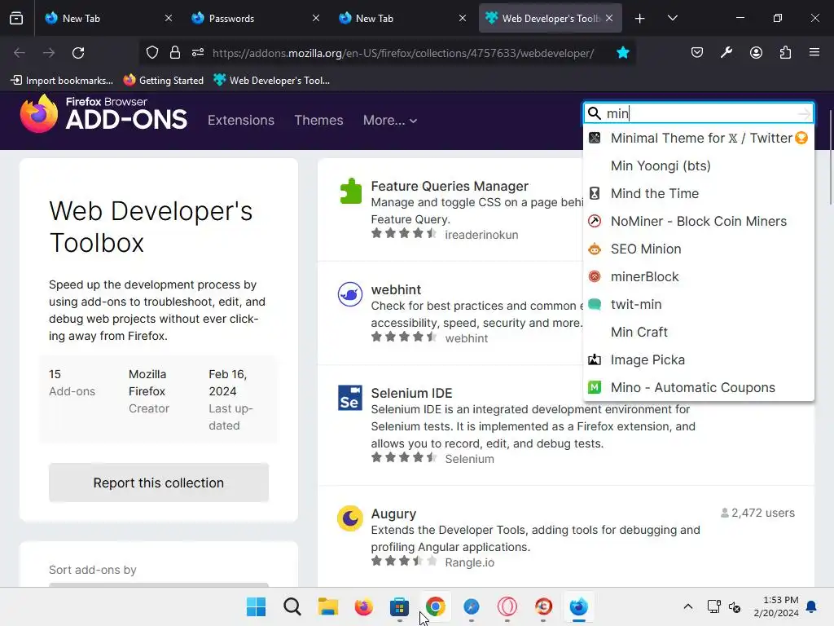This screenshot has width=834, height=626.
Task: Open Firefox account profile icon
Action: [x=756, y=53]
